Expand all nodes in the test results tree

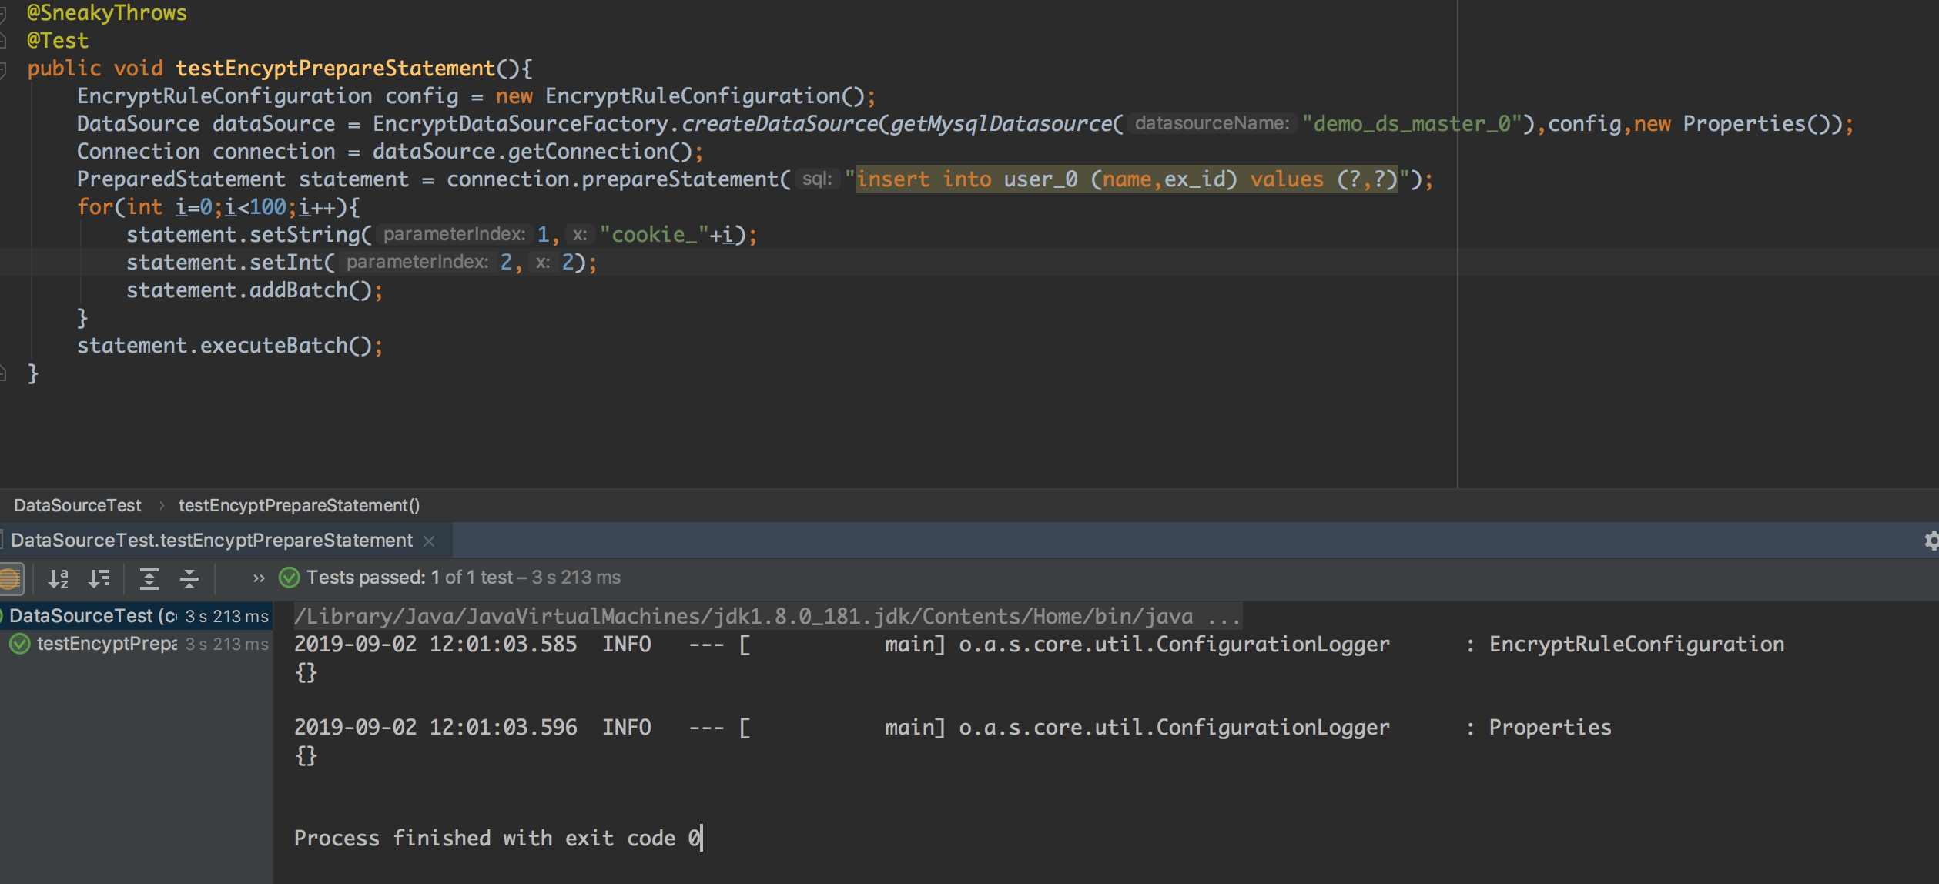(x=149, y=578)
